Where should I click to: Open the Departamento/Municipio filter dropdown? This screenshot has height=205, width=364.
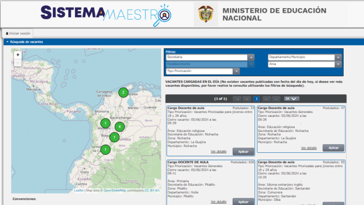pos(338,57)
